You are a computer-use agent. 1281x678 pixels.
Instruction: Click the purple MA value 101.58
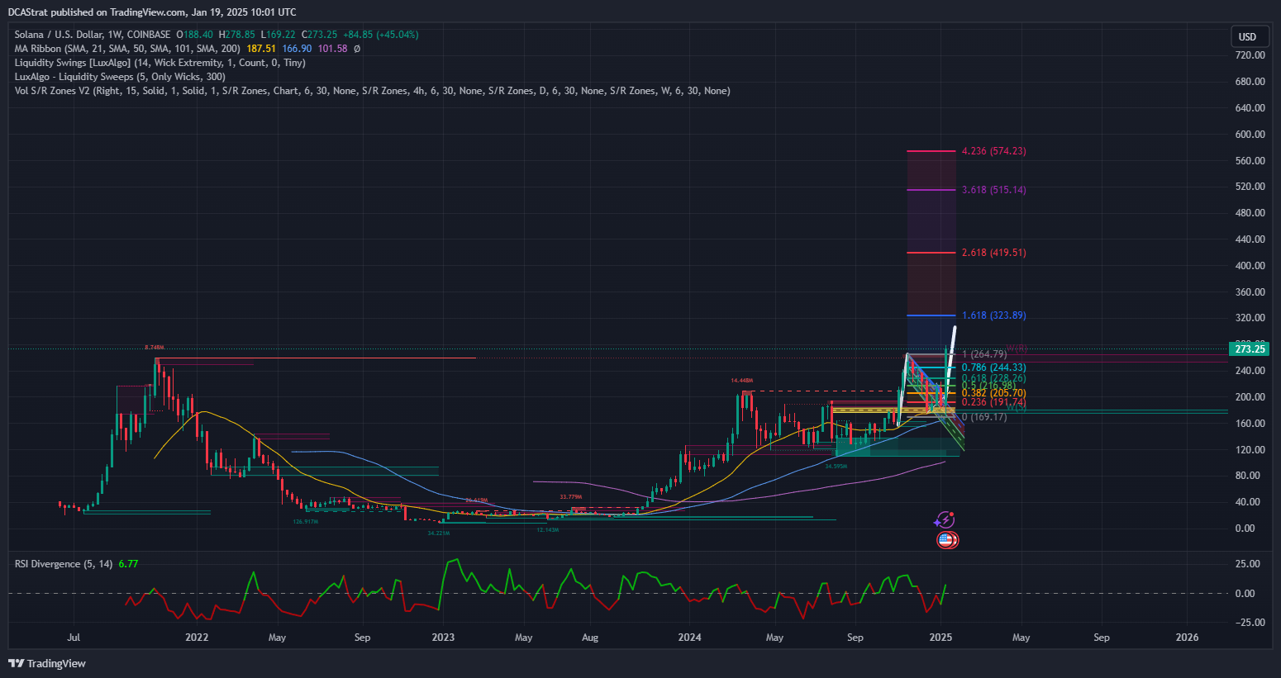pos(332,49)
